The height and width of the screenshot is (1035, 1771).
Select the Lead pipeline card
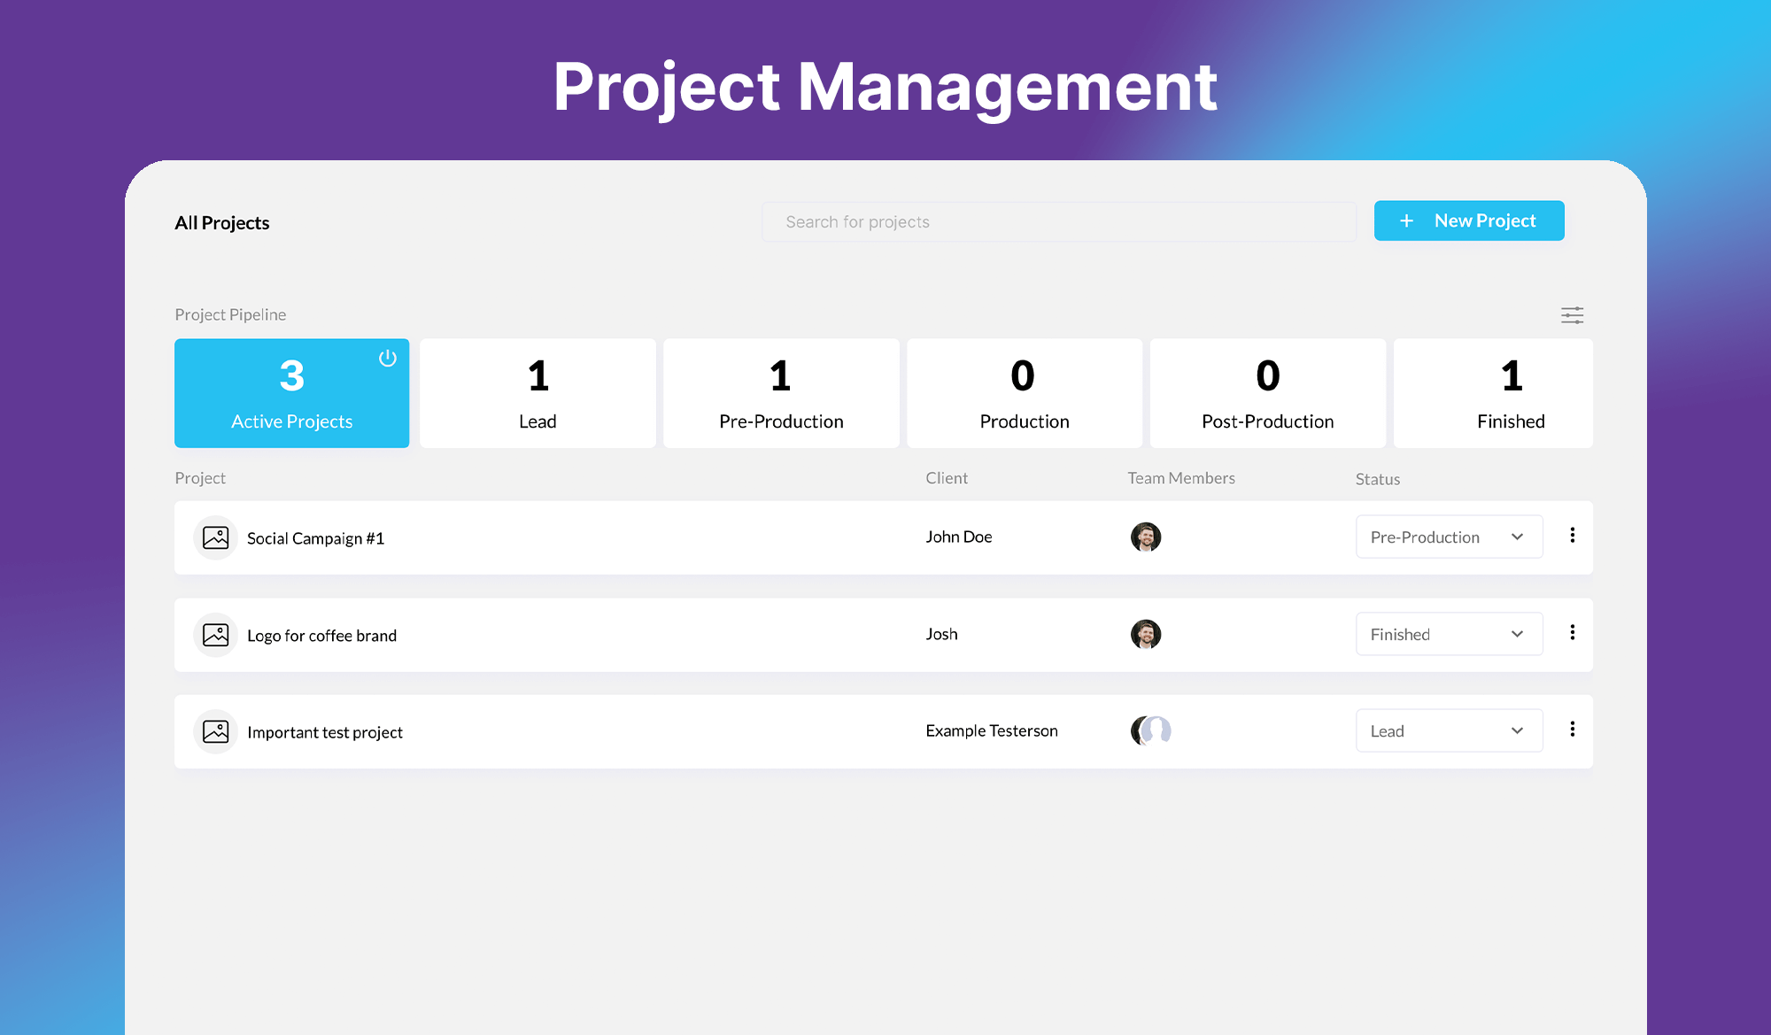(537, 393)
